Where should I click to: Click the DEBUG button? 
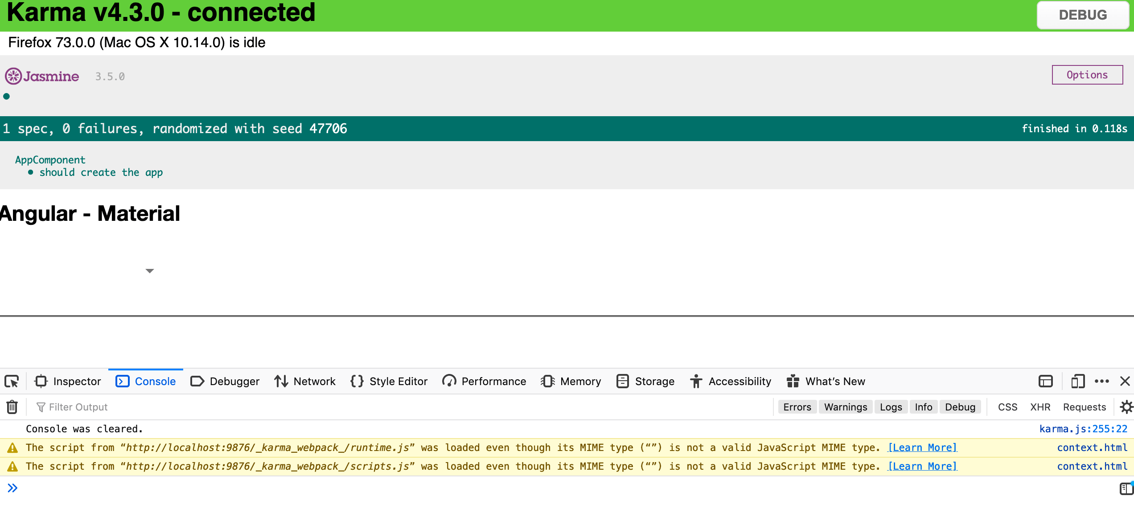pyautogui.click(x=1083, y=15)
